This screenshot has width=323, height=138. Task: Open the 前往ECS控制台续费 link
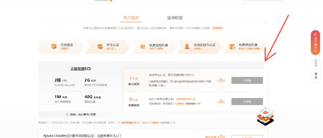point(250,49)
